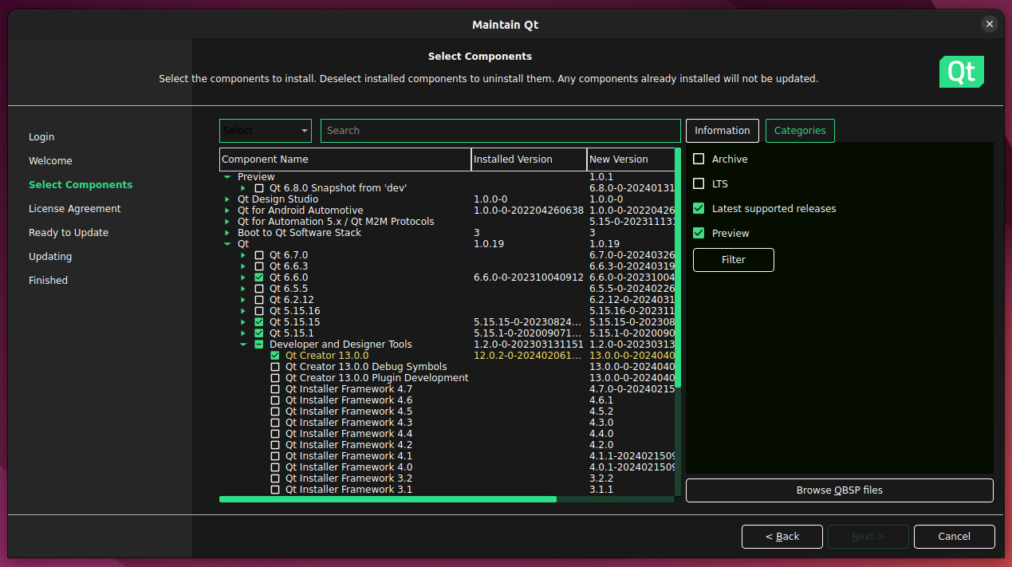
Task: Check the Archive category checkbox
Action: 699,159
